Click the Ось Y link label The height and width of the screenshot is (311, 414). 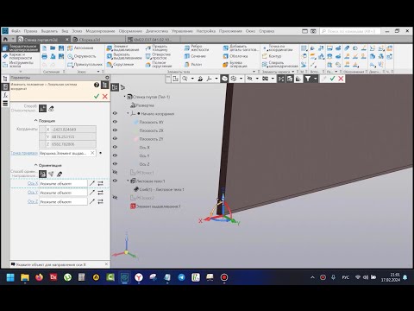pos(33,193)
